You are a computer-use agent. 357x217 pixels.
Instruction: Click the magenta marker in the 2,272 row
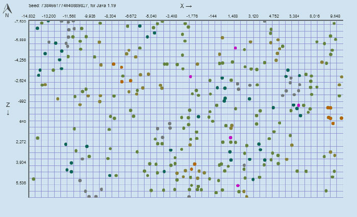click(231, 138)
